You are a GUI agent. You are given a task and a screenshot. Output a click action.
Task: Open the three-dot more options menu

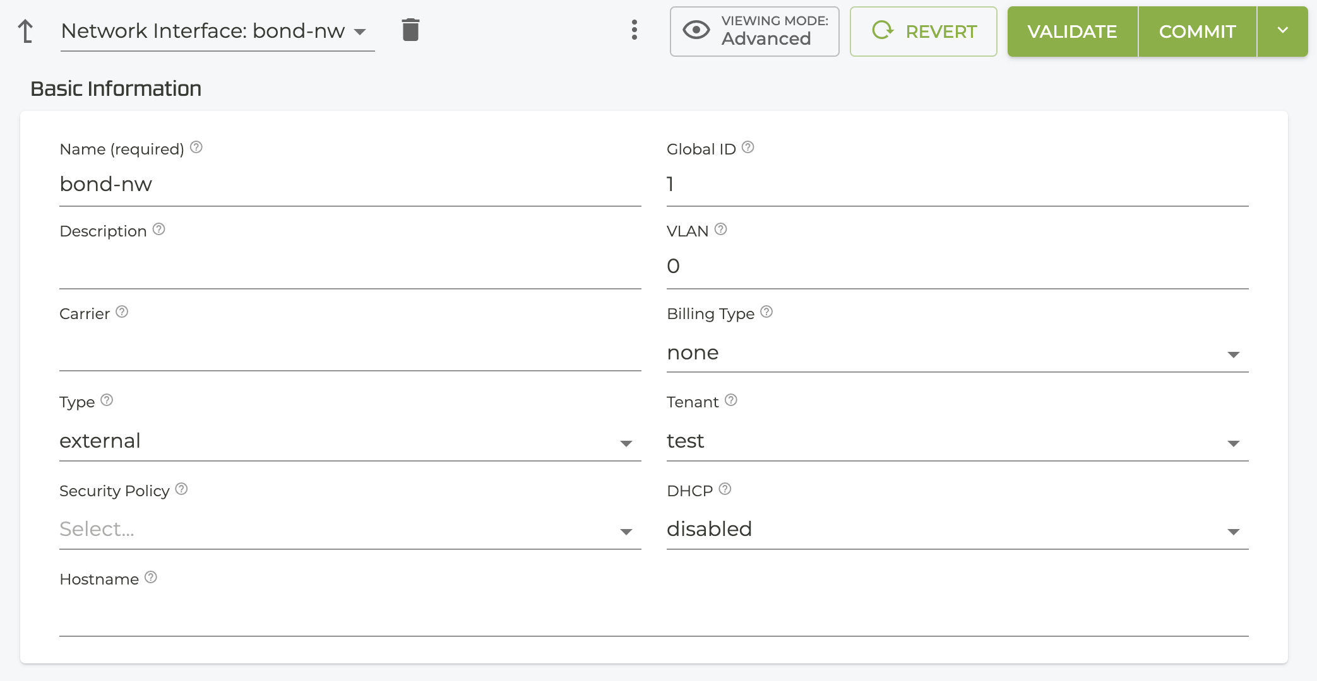[634, 30]
